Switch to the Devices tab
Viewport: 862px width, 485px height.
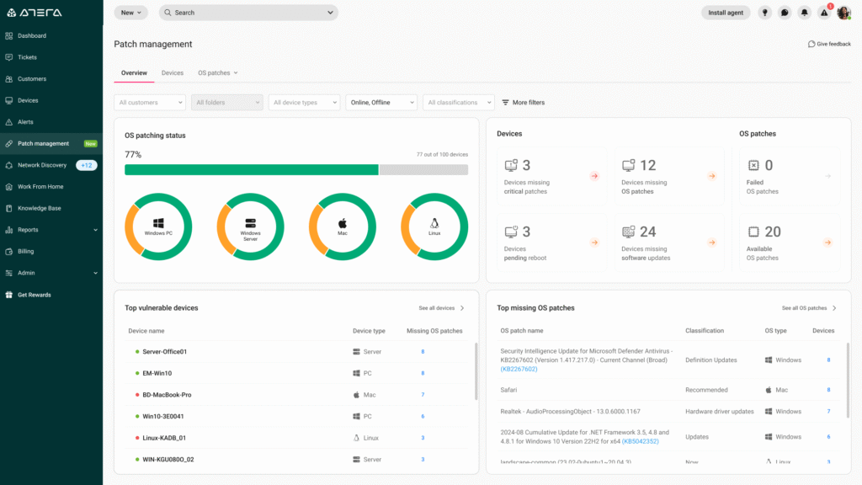172,72
